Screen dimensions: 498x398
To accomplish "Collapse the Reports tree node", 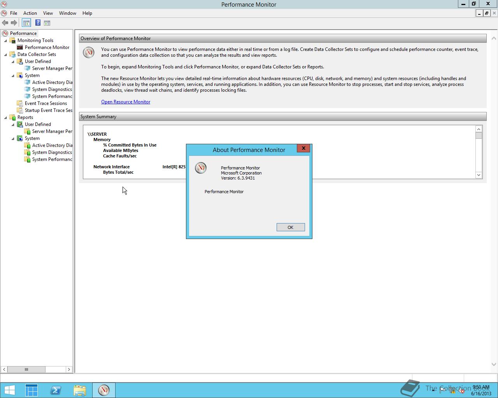I will pos(6,117).
